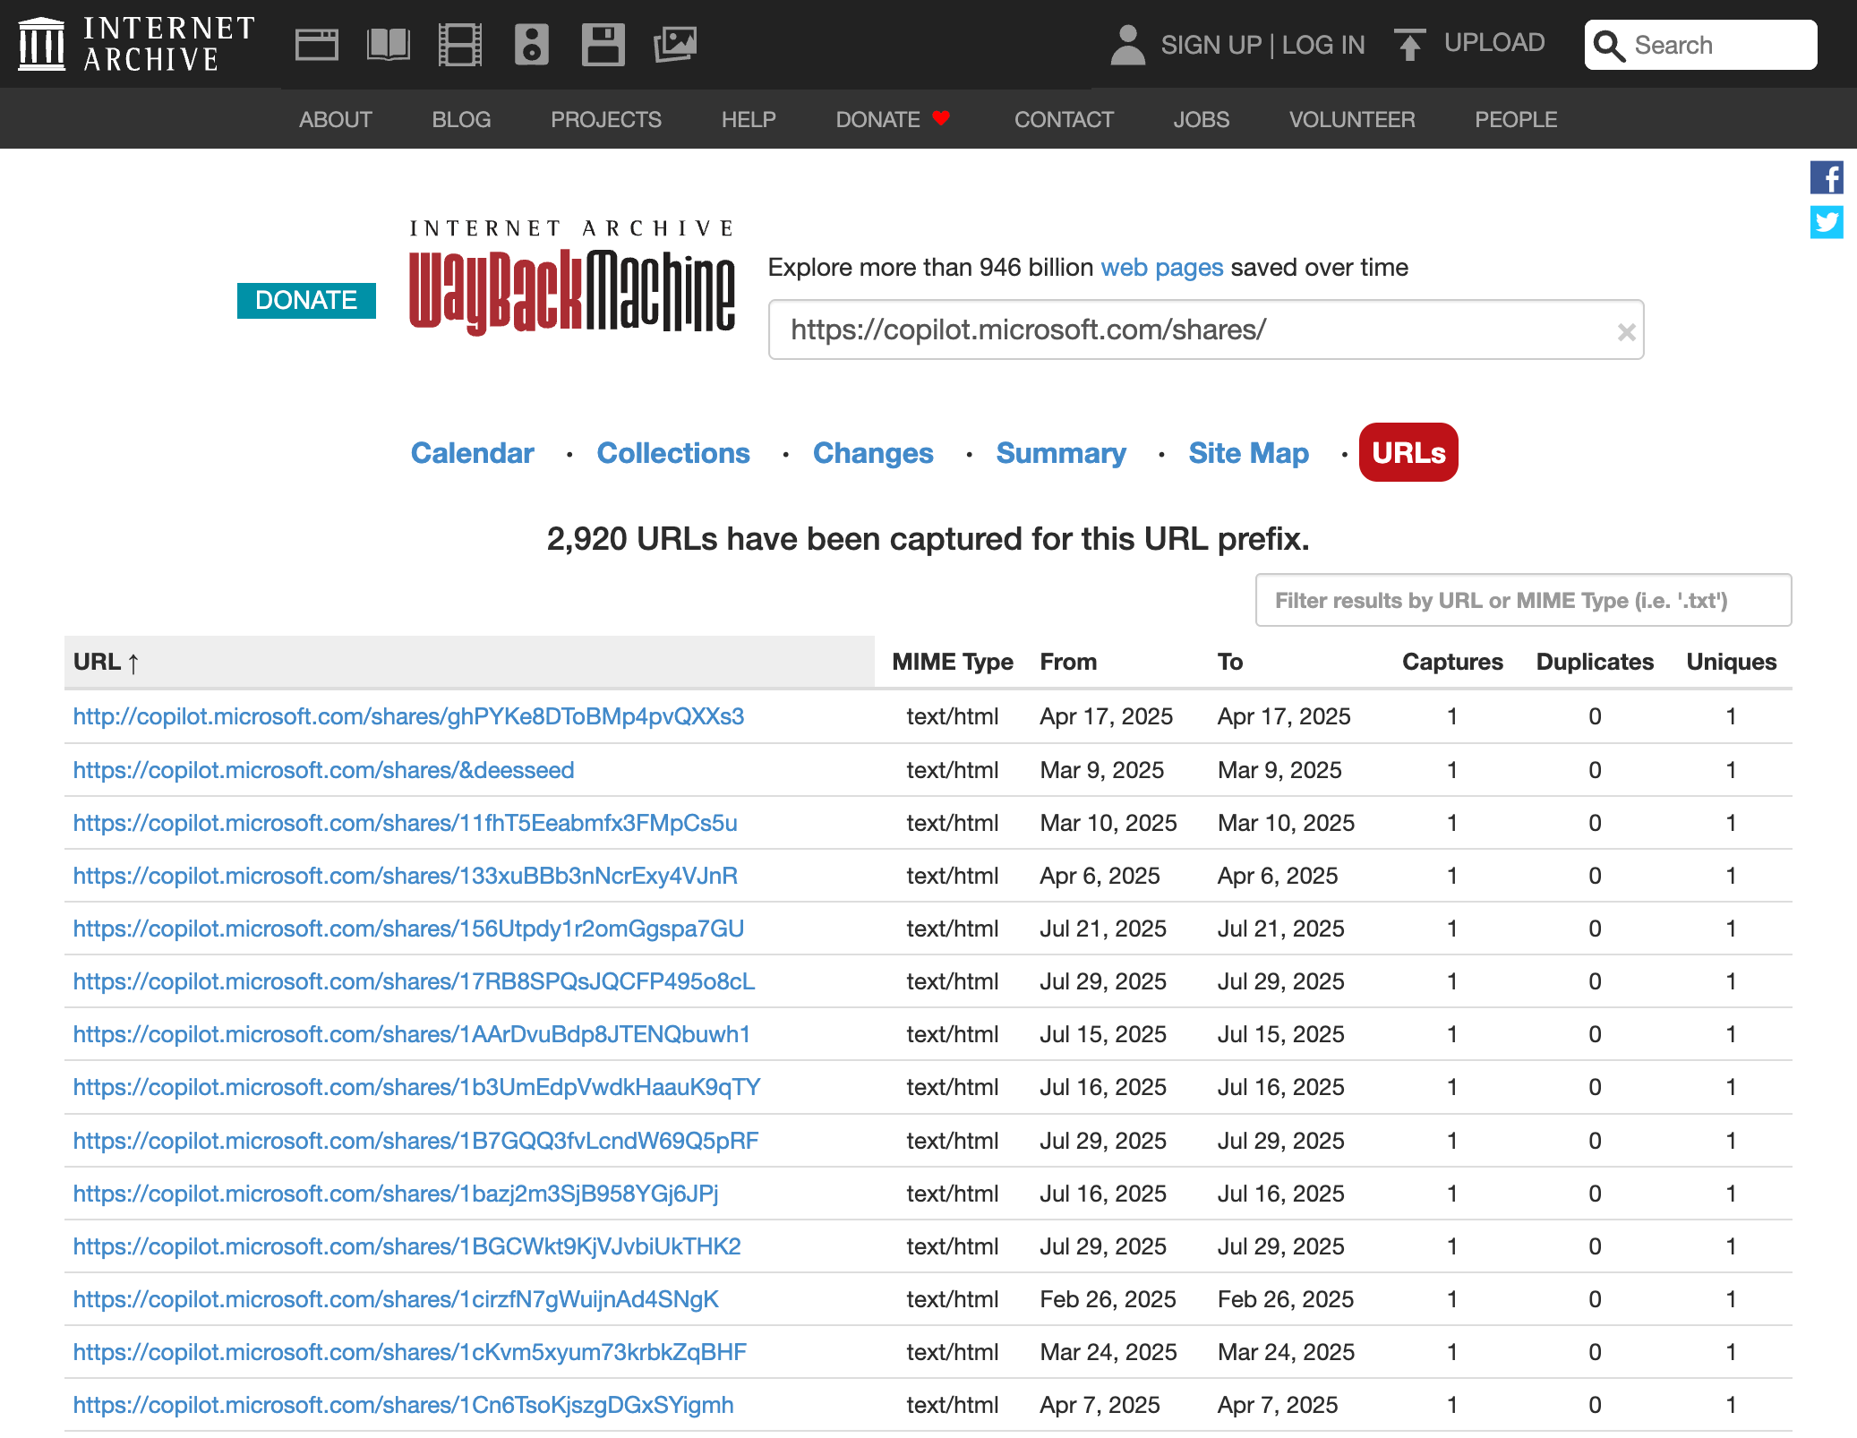1857x1438 pixels.
Task: Open the Images icon
Action: 675,44
